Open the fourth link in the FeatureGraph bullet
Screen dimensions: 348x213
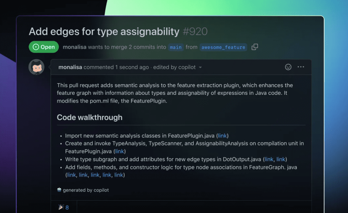point(107,175)
